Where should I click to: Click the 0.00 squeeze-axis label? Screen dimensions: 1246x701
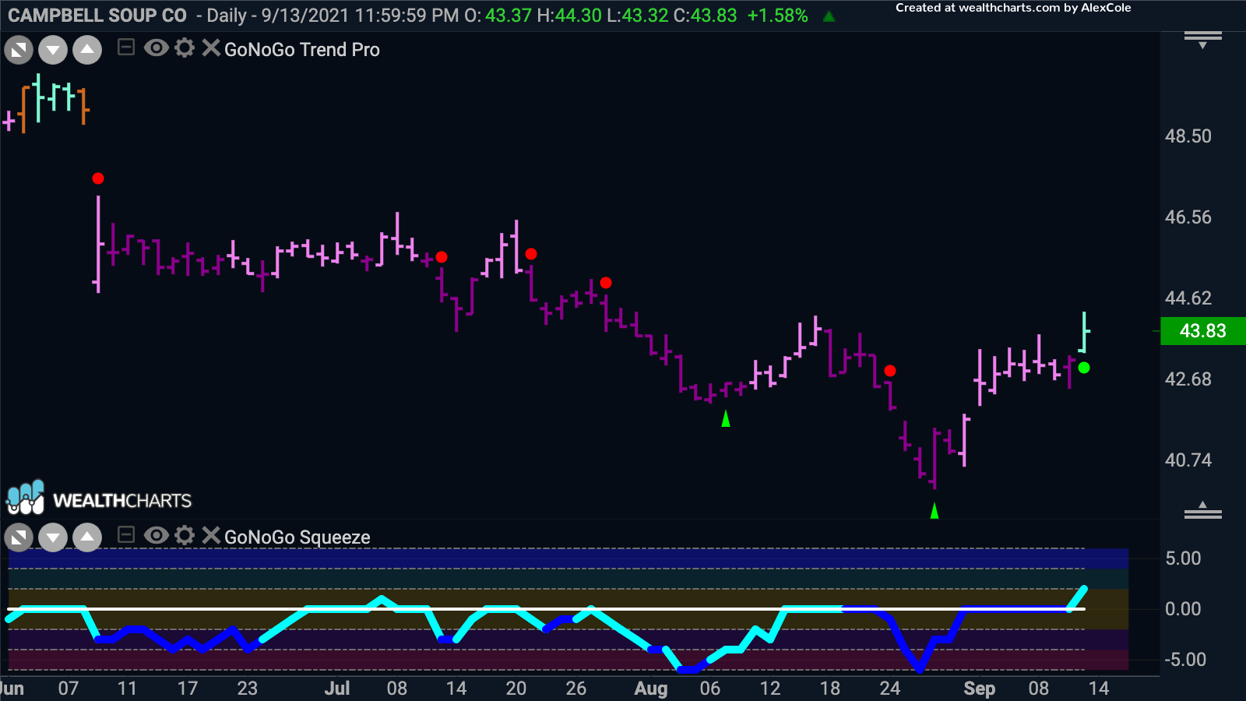pos(1183,609)
